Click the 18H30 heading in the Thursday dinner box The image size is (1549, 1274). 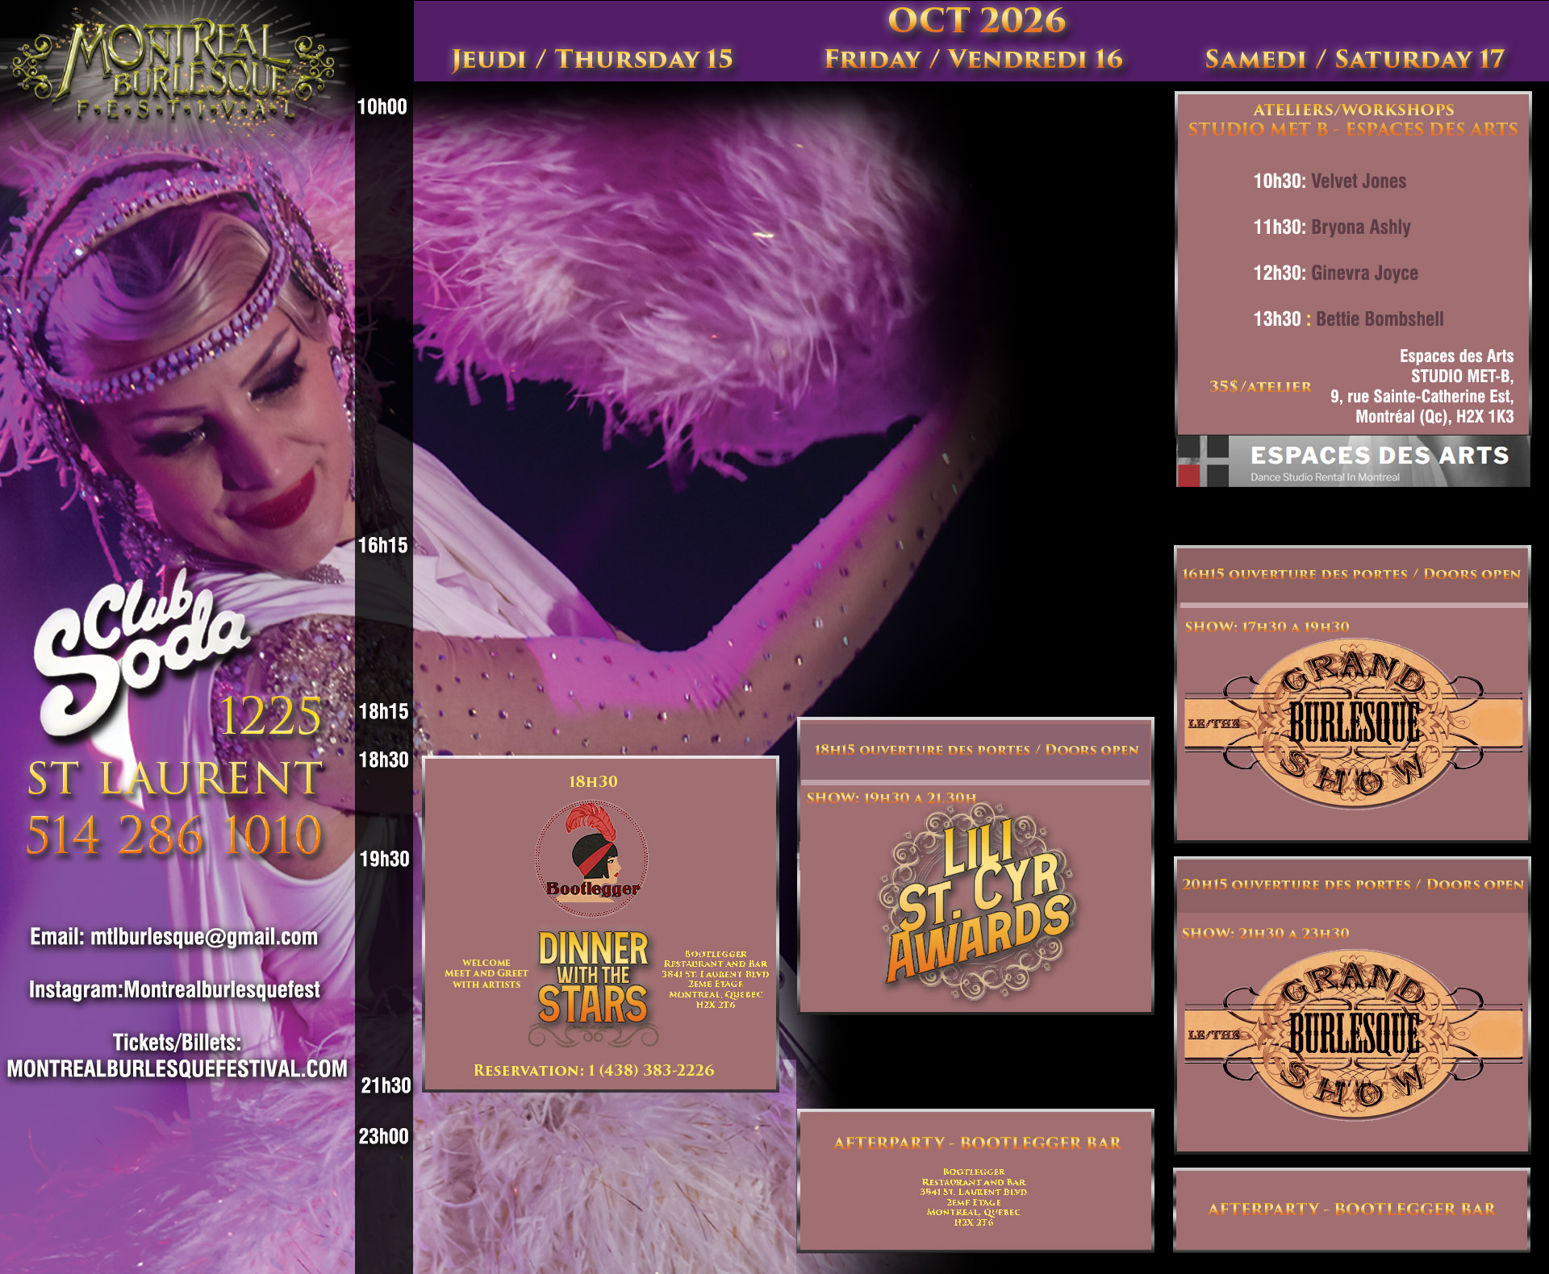click(x=593, y=781)
